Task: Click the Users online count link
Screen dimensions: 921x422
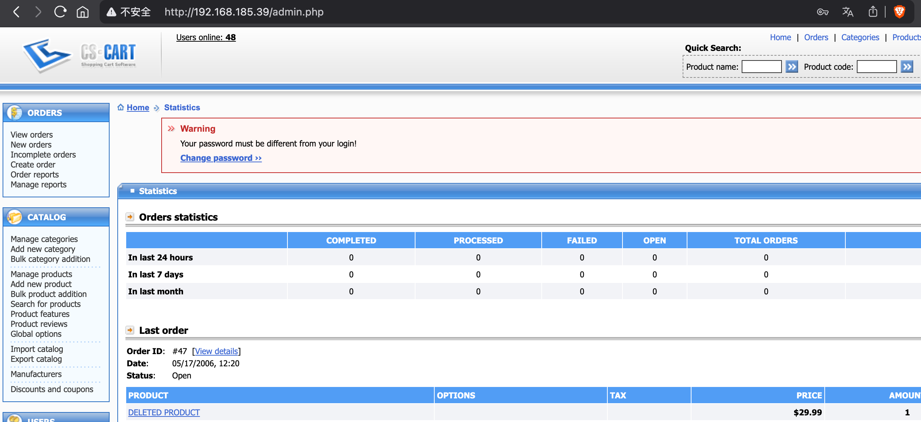Action: tap(206, 37)
